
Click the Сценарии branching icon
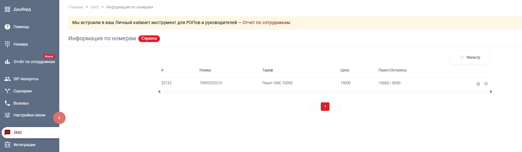[7, 91]
